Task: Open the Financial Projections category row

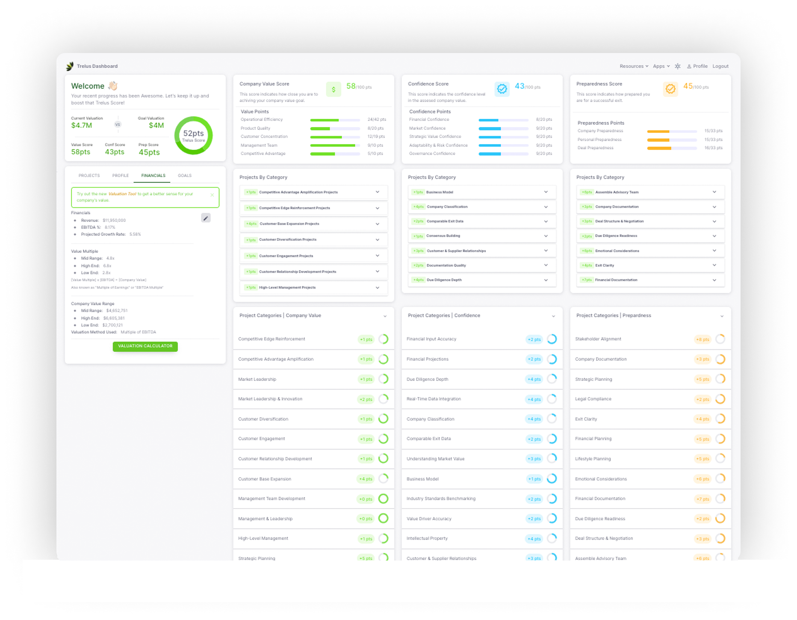Action: point(482,359)
